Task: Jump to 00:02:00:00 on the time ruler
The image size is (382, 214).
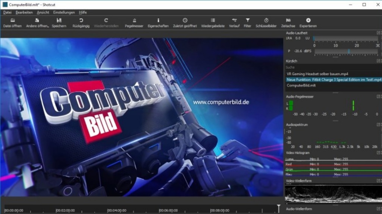Action: pyautogui.click(x=65, y=210)
